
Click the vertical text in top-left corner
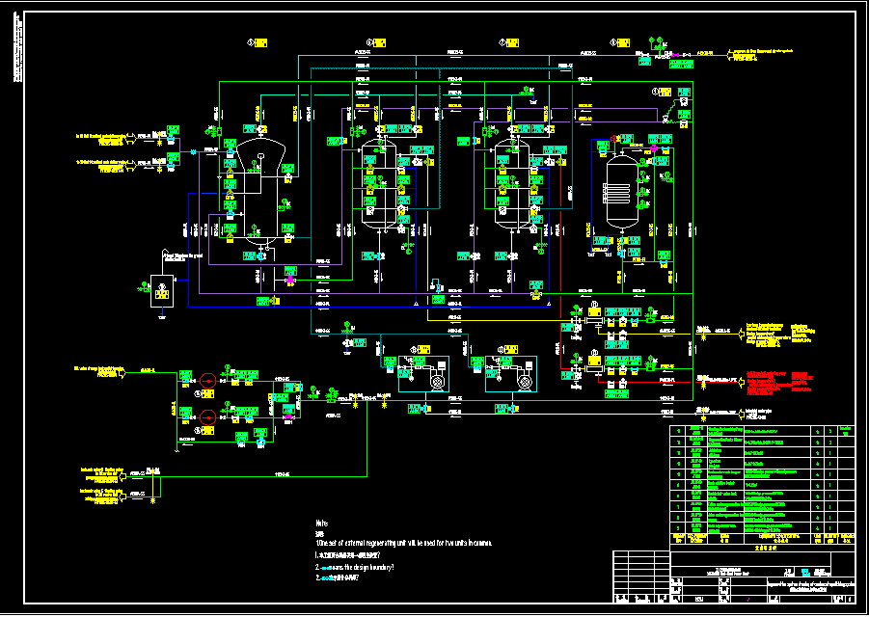coord(17,49)
